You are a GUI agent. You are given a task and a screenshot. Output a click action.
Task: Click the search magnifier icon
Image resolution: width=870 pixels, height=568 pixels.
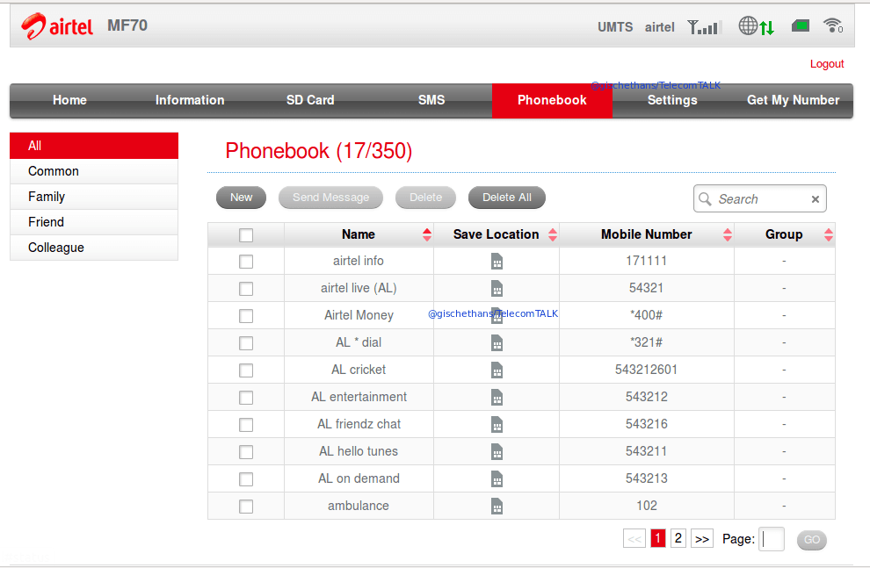(x=705, y=199)
